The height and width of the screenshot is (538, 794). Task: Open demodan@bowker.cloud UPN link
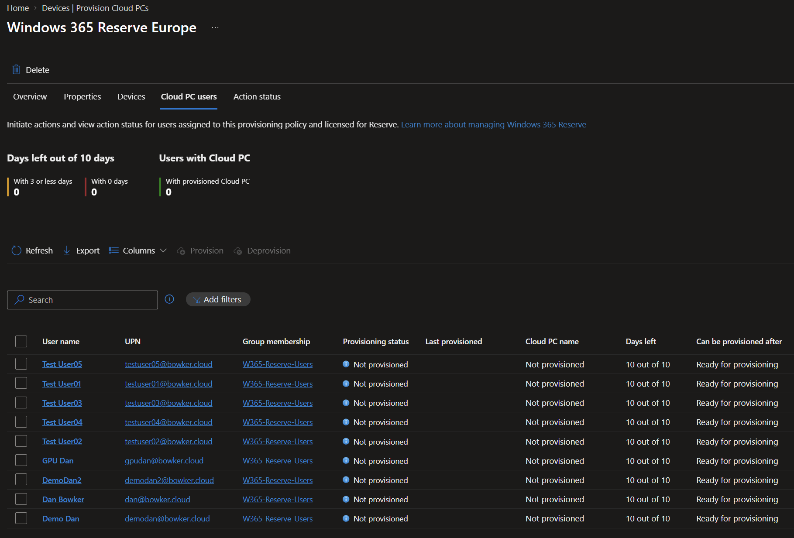[x=167, y=518]
